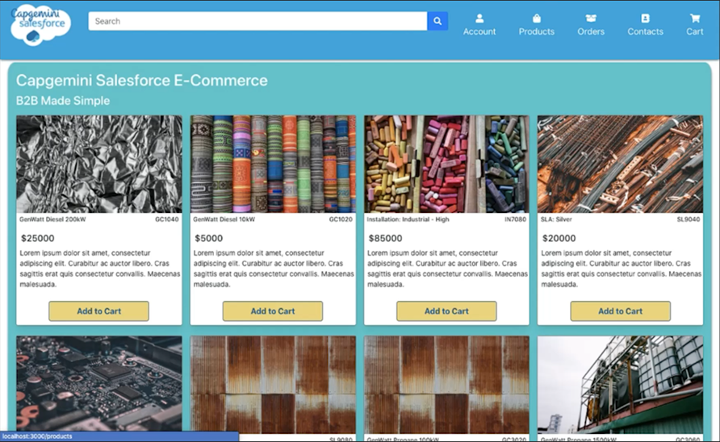The width and height of the screenshot is (720, 442).
Task: Open the GenWatt Propane 1500kW tanks image
Action: coord(621,385)
